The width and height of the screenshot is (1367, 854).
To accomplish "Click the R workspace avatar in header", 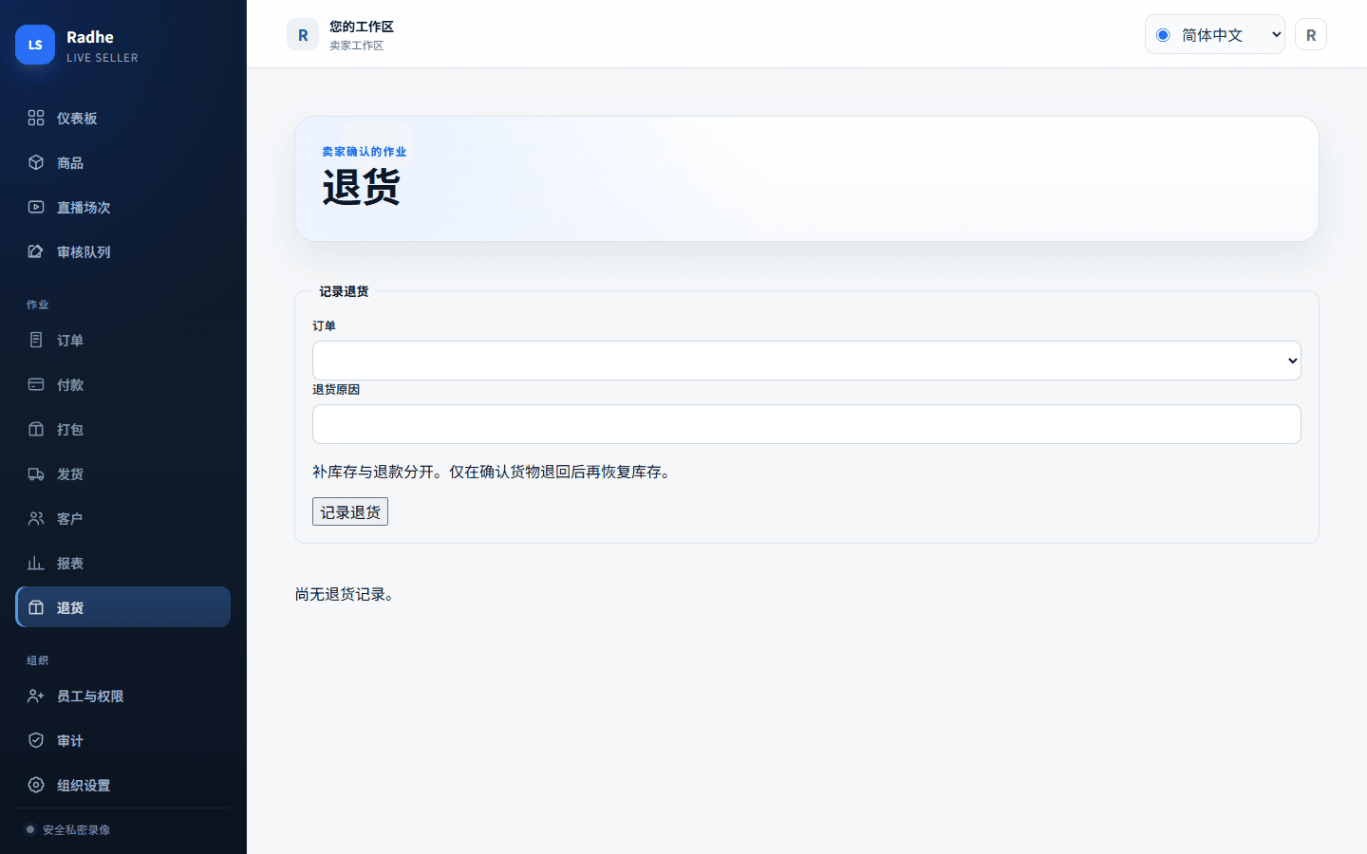I will coord(303,35).
